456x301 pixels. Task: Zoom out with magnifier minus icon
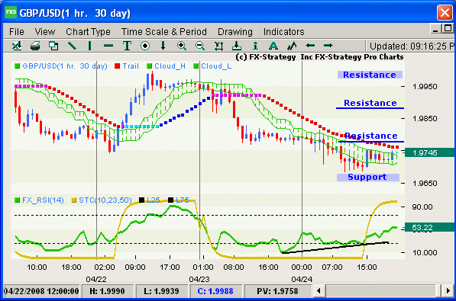pos(200,46)
